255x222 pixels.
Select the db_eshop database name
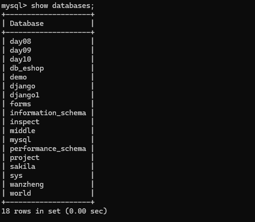point(27,68)
